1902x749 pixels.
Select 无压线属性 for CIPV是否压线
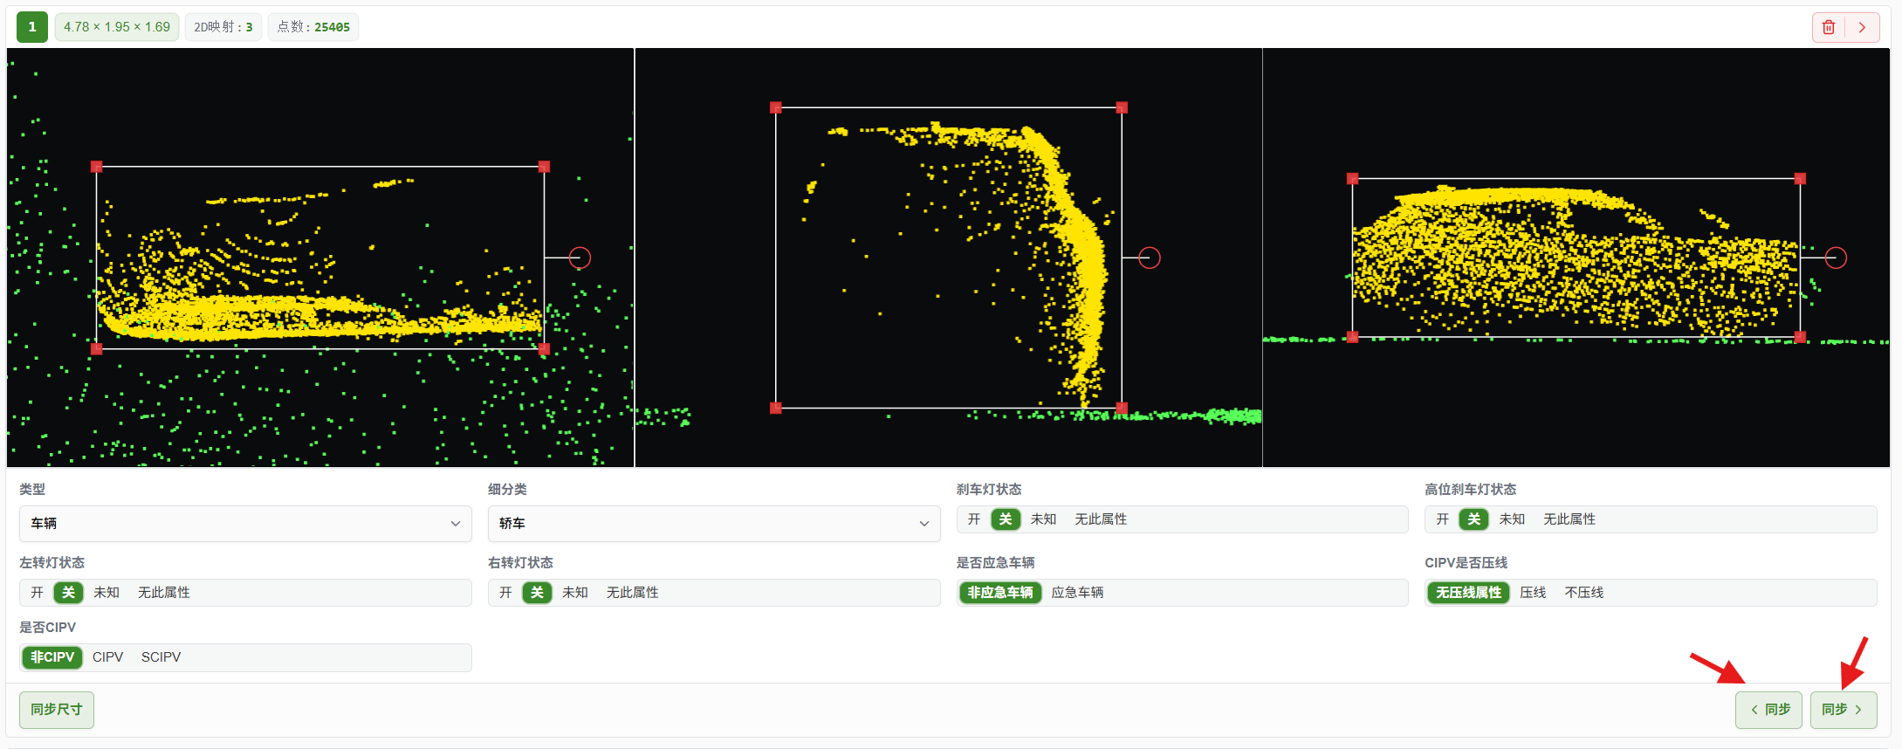(1469, 593)
